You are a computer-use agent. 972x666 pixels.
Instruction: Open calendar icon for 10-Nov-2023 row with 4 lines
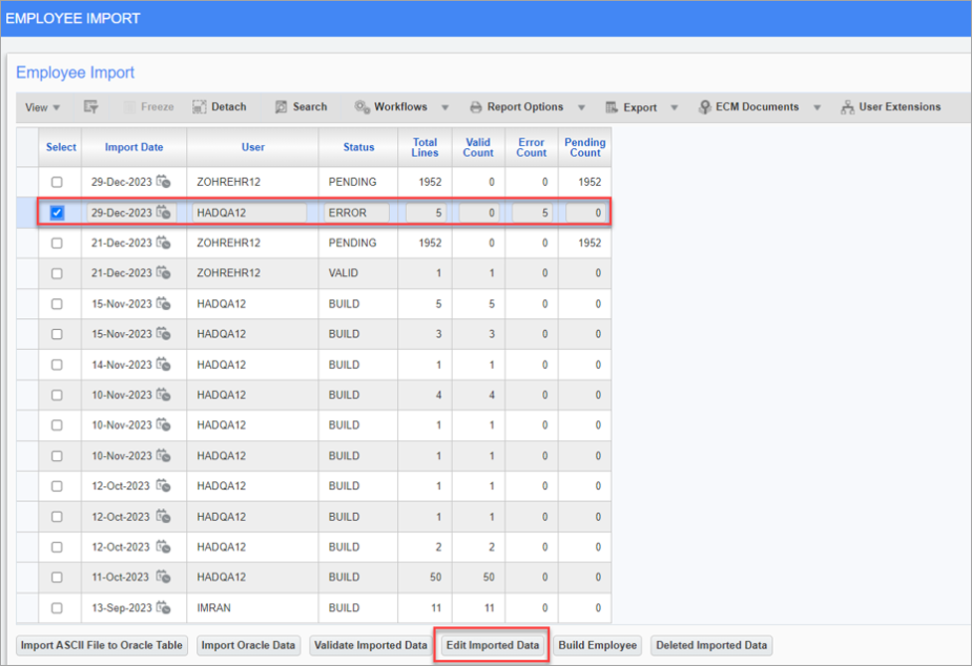(x=163, y=395)
